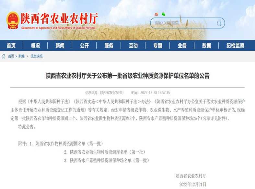Click the 新闻 breadcrumb link

[x=21, y=56]
